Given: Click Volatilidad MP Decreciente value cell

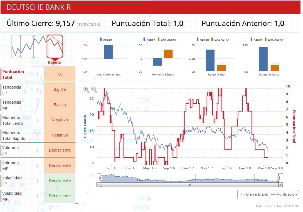Looking at the screenshot, I should (x=60, y=196).
